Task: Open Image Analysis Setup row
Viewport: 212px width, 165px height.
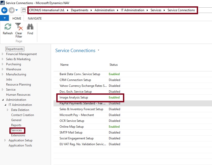Action: click(74, 97)
